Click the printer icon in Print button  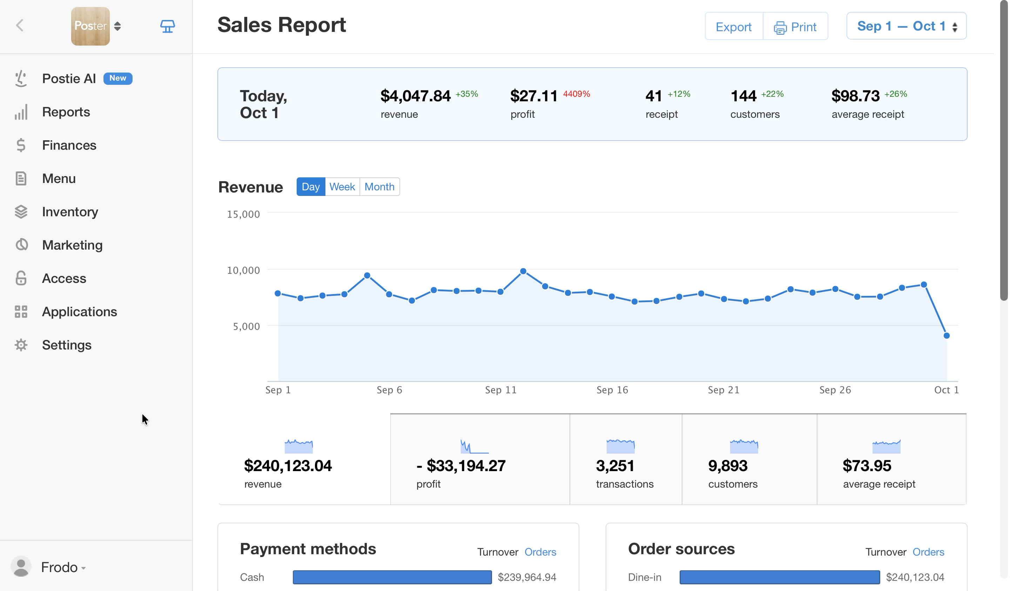780,28
